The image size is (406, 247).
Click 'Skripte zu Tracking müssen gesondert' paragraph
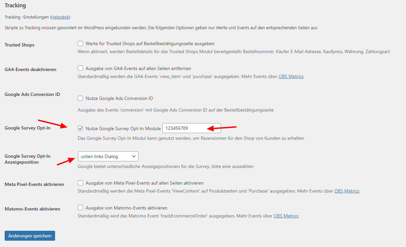click(x=161, y=28)
